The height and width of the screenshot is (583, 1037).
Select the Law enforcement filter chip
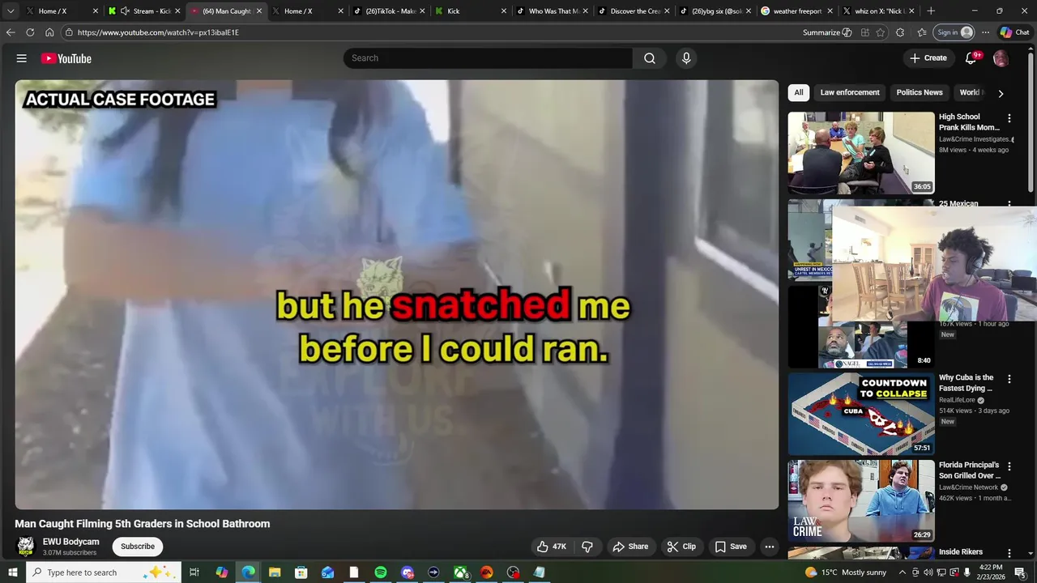(850, 92)
